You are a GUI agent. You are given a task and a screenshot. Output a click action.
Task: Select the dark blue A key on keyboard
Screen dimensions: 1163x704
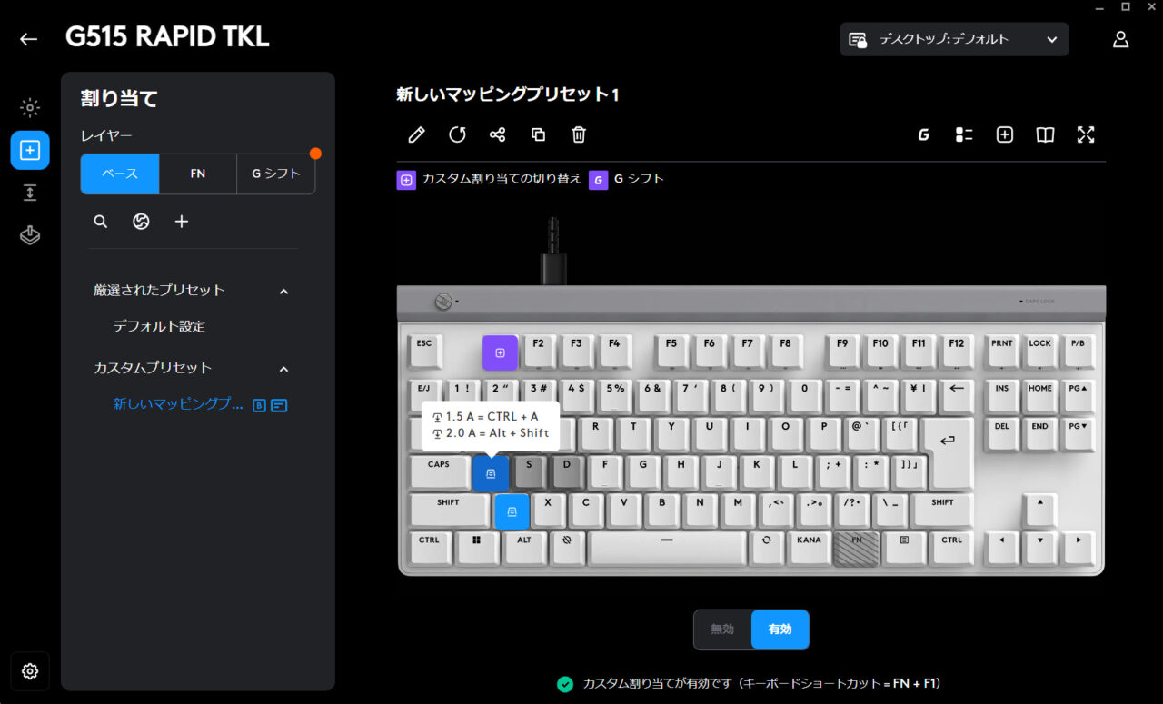(491, 473)
